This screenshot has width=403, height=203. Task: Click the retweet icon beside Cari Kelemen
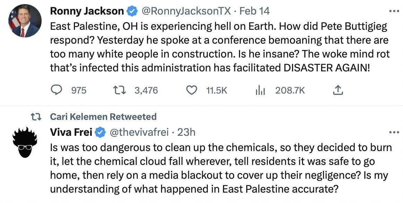pyautogui.click(x=36, y=117)
